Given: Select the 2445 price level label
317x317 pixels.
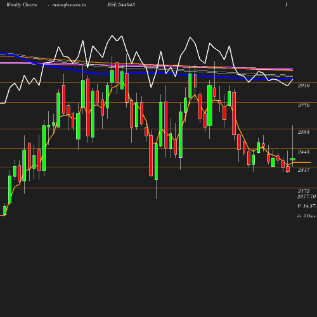Looking at the screenshot, I should pyautogui.click(x=304, y=152).
